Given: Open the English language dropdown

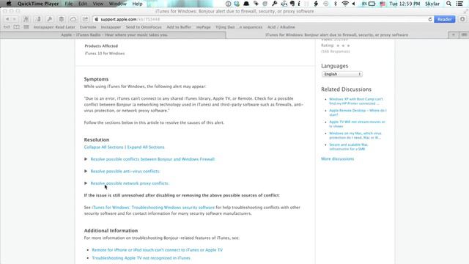Looking at the screenshot, I should click(342, 74).
